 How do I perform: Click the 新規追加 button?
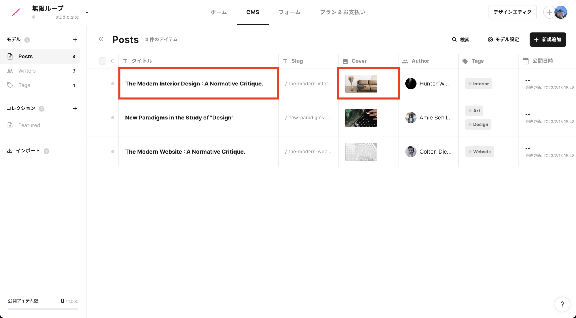(x=548, y=40)
